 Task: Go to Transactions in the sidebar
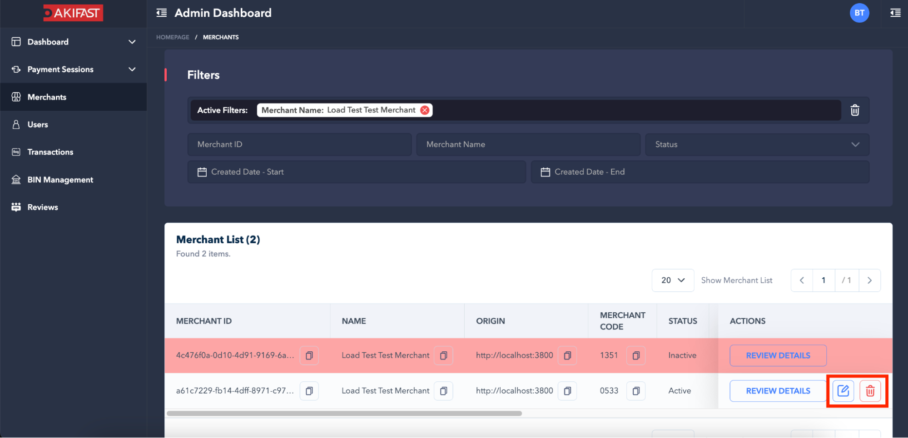coord(50,152)
